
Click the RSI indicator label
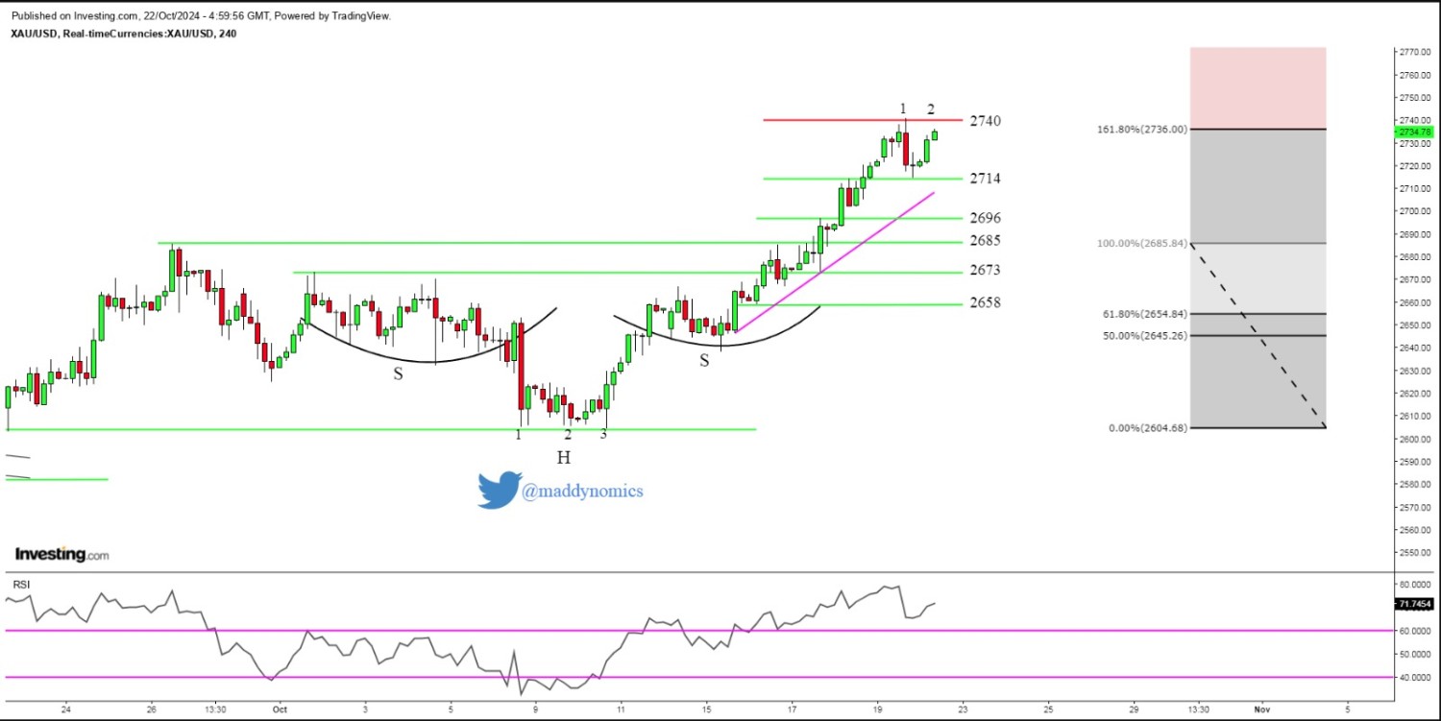pyautogui.click(x=20, y=584)
